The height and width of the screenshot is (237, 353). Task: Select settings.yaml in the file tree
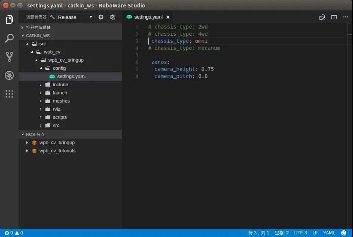(70, 77)
